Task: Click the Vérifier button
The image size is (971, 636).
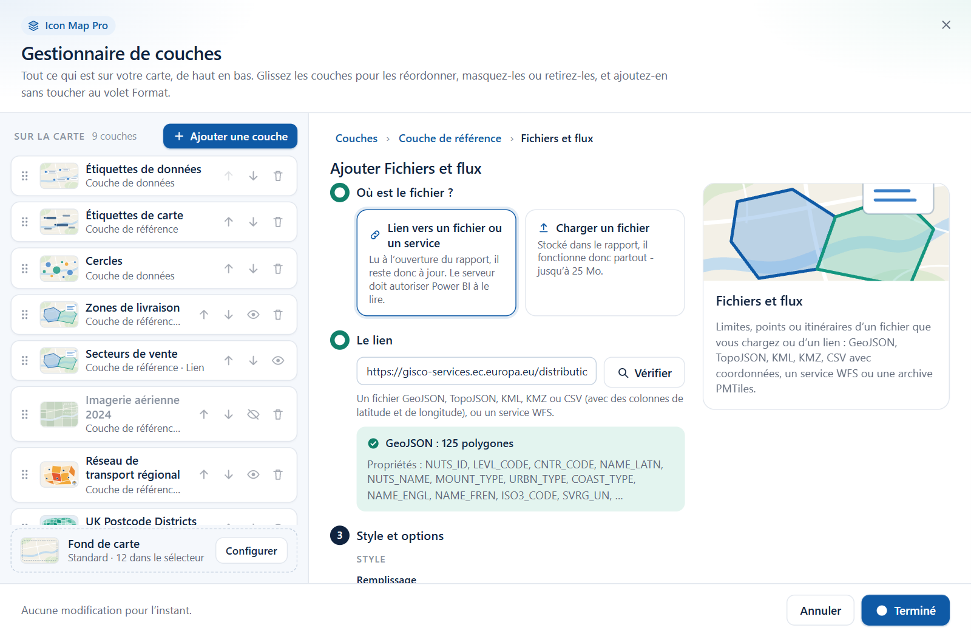Action: click(645, 373)
